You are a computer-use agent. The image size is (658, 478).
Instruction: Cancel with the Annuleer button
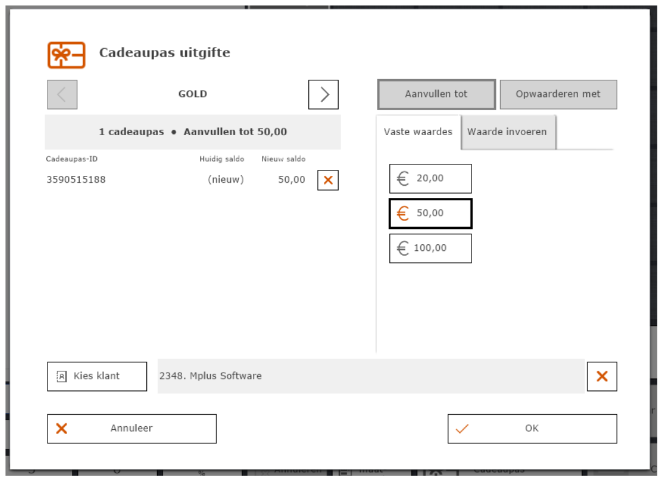pyautogui.click(x=132, y=429)
